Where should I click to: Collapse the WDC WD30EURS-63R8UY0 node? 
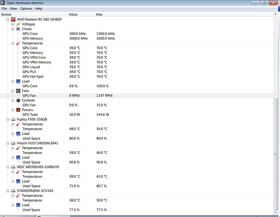[8, 167]
